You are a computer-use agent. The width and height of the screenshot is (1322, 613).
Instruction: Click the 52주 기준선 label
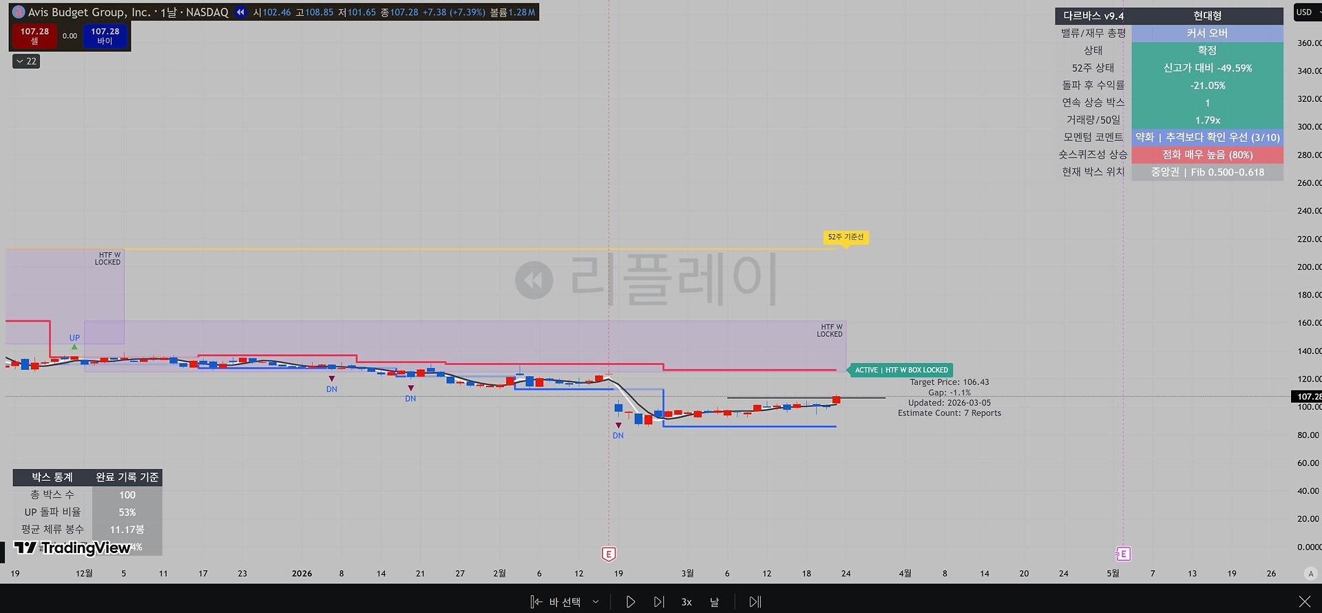click(x=846, y=237)
